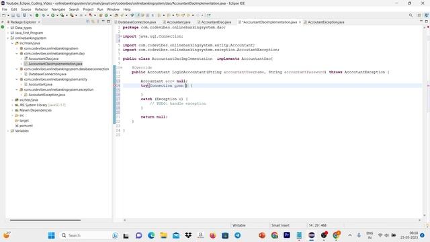The image size is (430, 242).
Task: Open the Source menu
Action: [x=26, y=9]
